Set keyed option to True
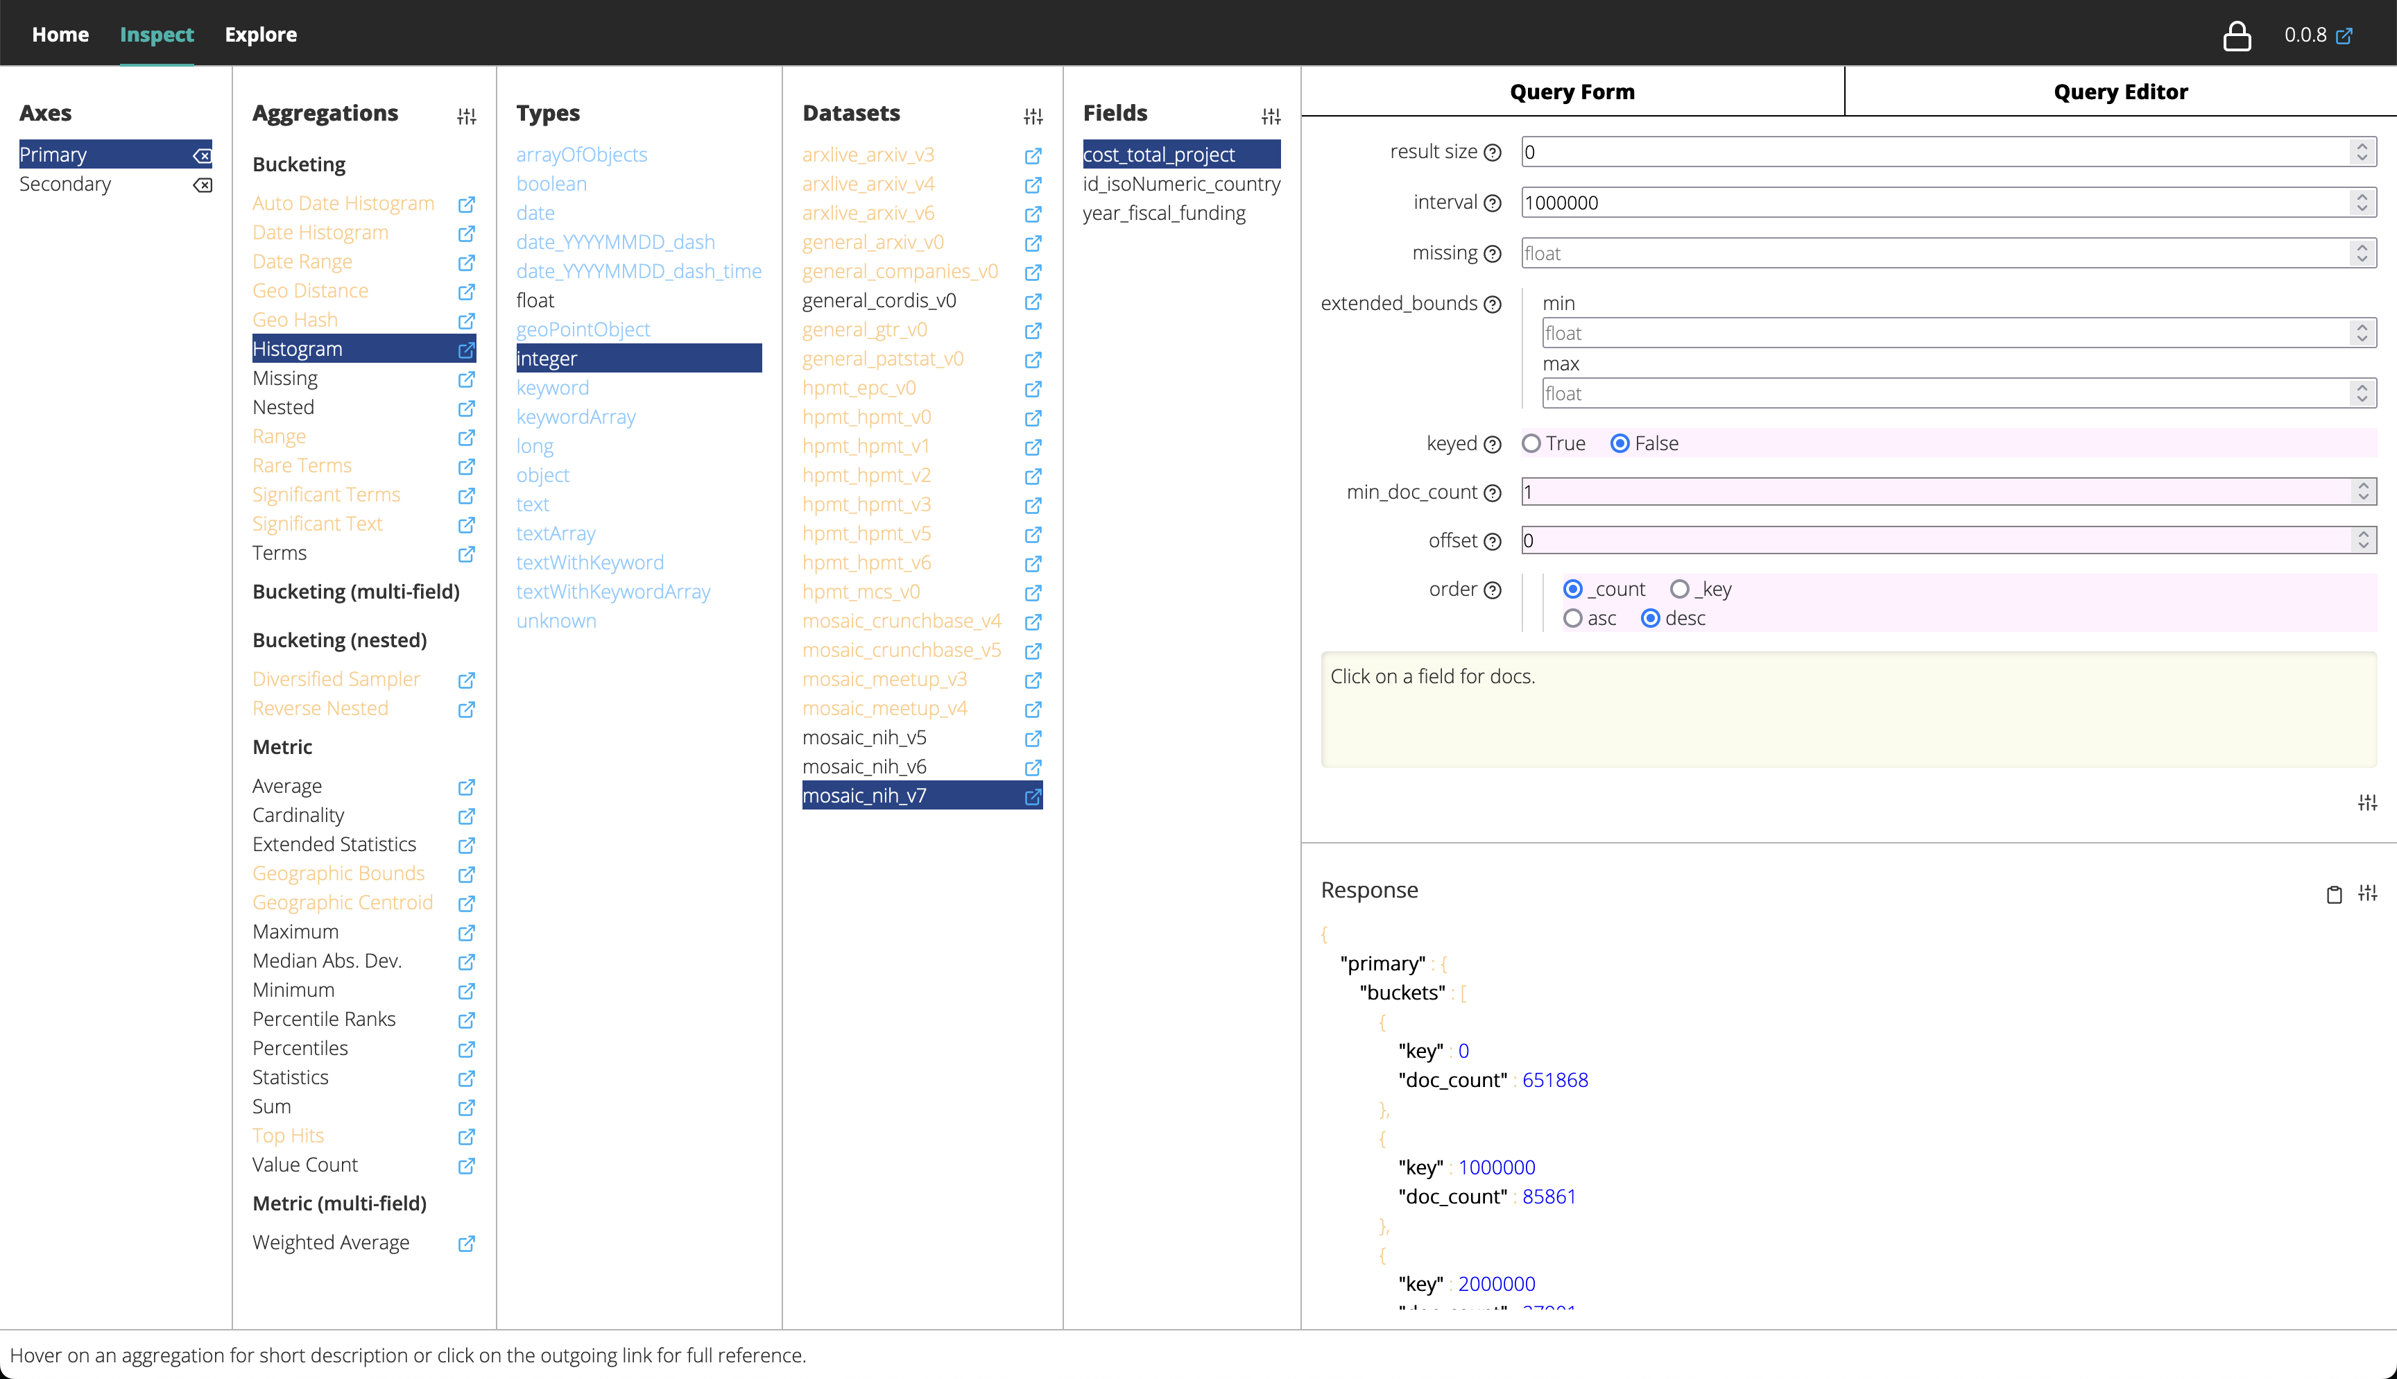The height and width of the screenshot is (1379, 2397). pos(1531,443)
